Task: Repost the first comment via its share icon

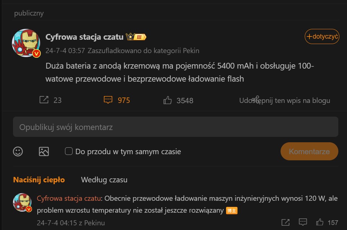Action: (285, 222)
